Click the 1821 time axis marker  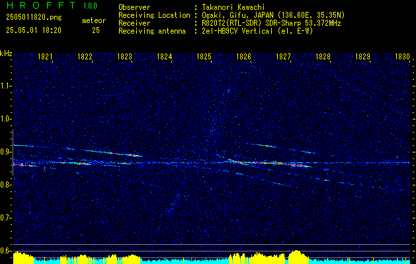tap(45, 56)
